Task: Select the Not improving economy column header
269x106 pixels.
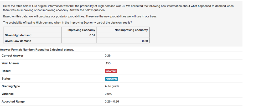Action: coord(131,30)
